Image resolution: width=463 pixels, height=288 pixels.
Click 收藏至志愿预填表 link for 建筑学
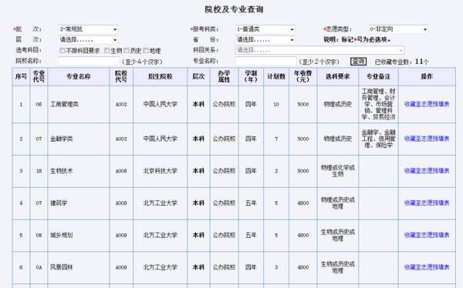(427, 203)
